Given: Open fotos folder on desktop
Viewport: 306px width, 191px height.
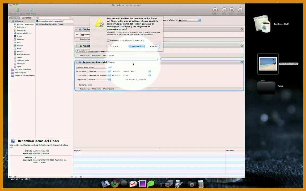Looking at the screenshot, I should pyautogui.click(x=266, y=87).
